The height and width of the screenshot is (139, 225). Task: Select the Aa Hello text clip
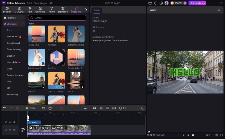click(34, 122)
